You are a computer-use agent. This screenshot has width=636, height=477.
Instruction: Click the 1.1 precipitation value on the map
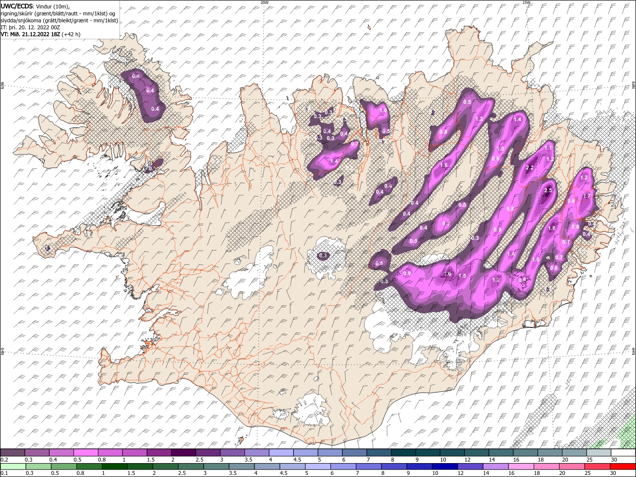pos(549,148)
